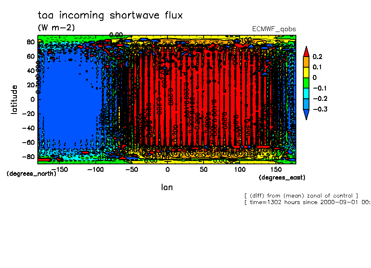Click the 80 latitude tick label
This screenshot has width=371, height=268.
[x=30, y=42]
